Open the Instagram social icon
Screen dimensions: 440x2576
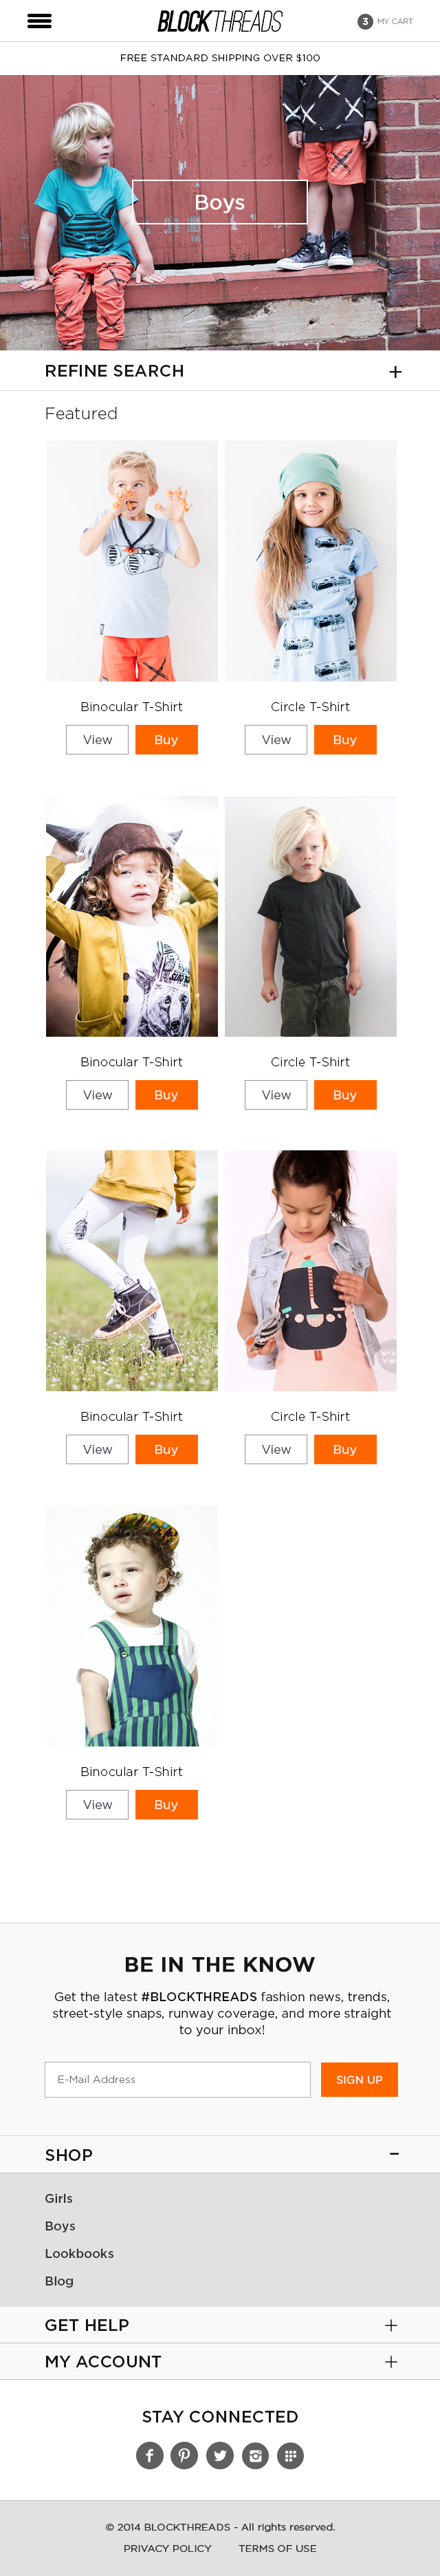coord(256,2455)
